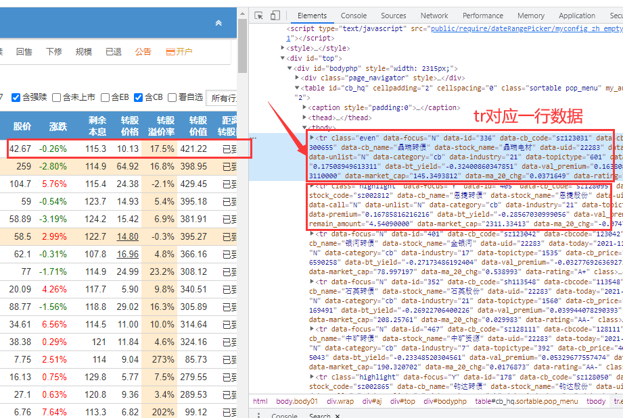The height and width of the screenshot is (418, 623).
Task: Expand the thead node in Elements tree
Action: pyautogui.click(x=304, y=117)
